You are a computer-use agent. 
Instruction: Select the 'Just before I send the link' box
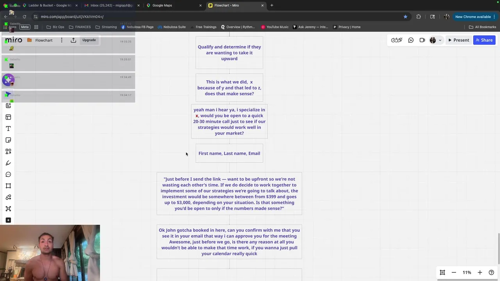tap(229, 194)
